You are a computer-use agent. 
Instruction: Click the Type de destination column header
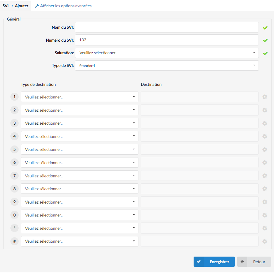(38, 85)
